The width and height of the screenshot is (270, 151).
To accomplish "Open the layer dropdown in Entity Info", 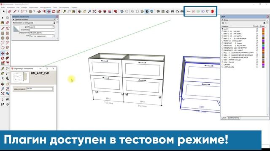I will [53, 27].
